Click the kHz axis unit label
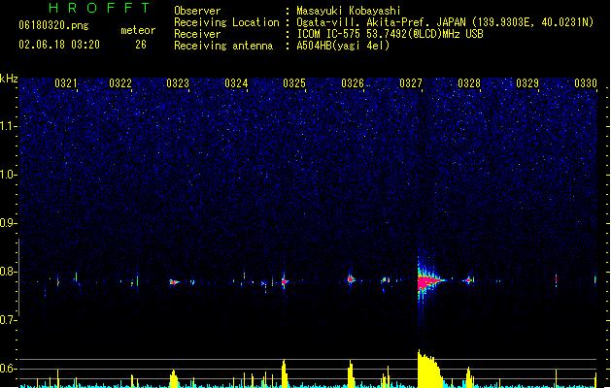Screen dimensions: 611x388 pyautogui.click(x=9, y=79)
